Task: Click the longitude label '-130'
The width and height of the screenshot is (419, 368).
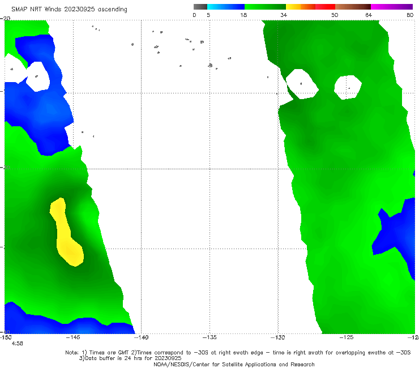Action: tap(278, 337)
